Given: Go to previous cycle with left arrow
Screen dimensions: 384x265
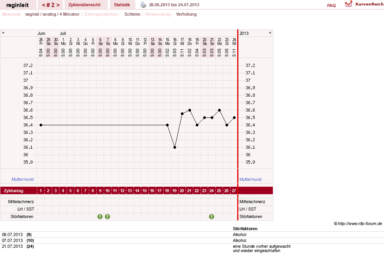Looking at the screenshot, I should (x=43, y=5).
